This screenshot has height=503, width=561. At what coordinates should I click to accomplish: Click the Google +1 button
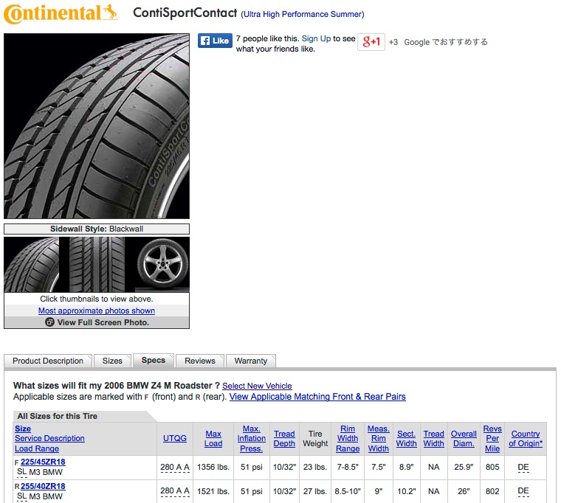[371, 42]
